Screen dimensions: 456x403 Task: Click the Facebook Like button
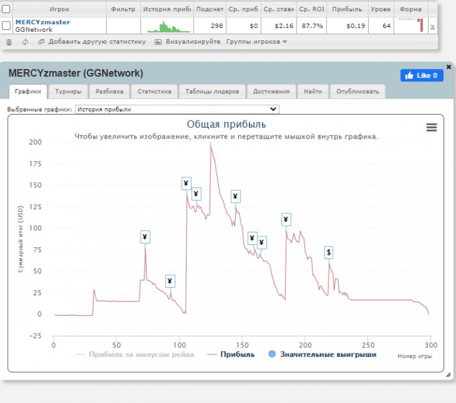(x=421, y=76)
